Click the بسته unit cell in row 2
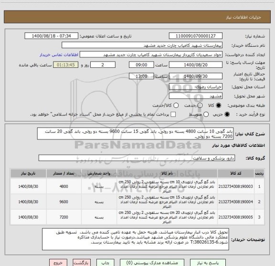This screenshot has height=266, width=275. (99, 202)
